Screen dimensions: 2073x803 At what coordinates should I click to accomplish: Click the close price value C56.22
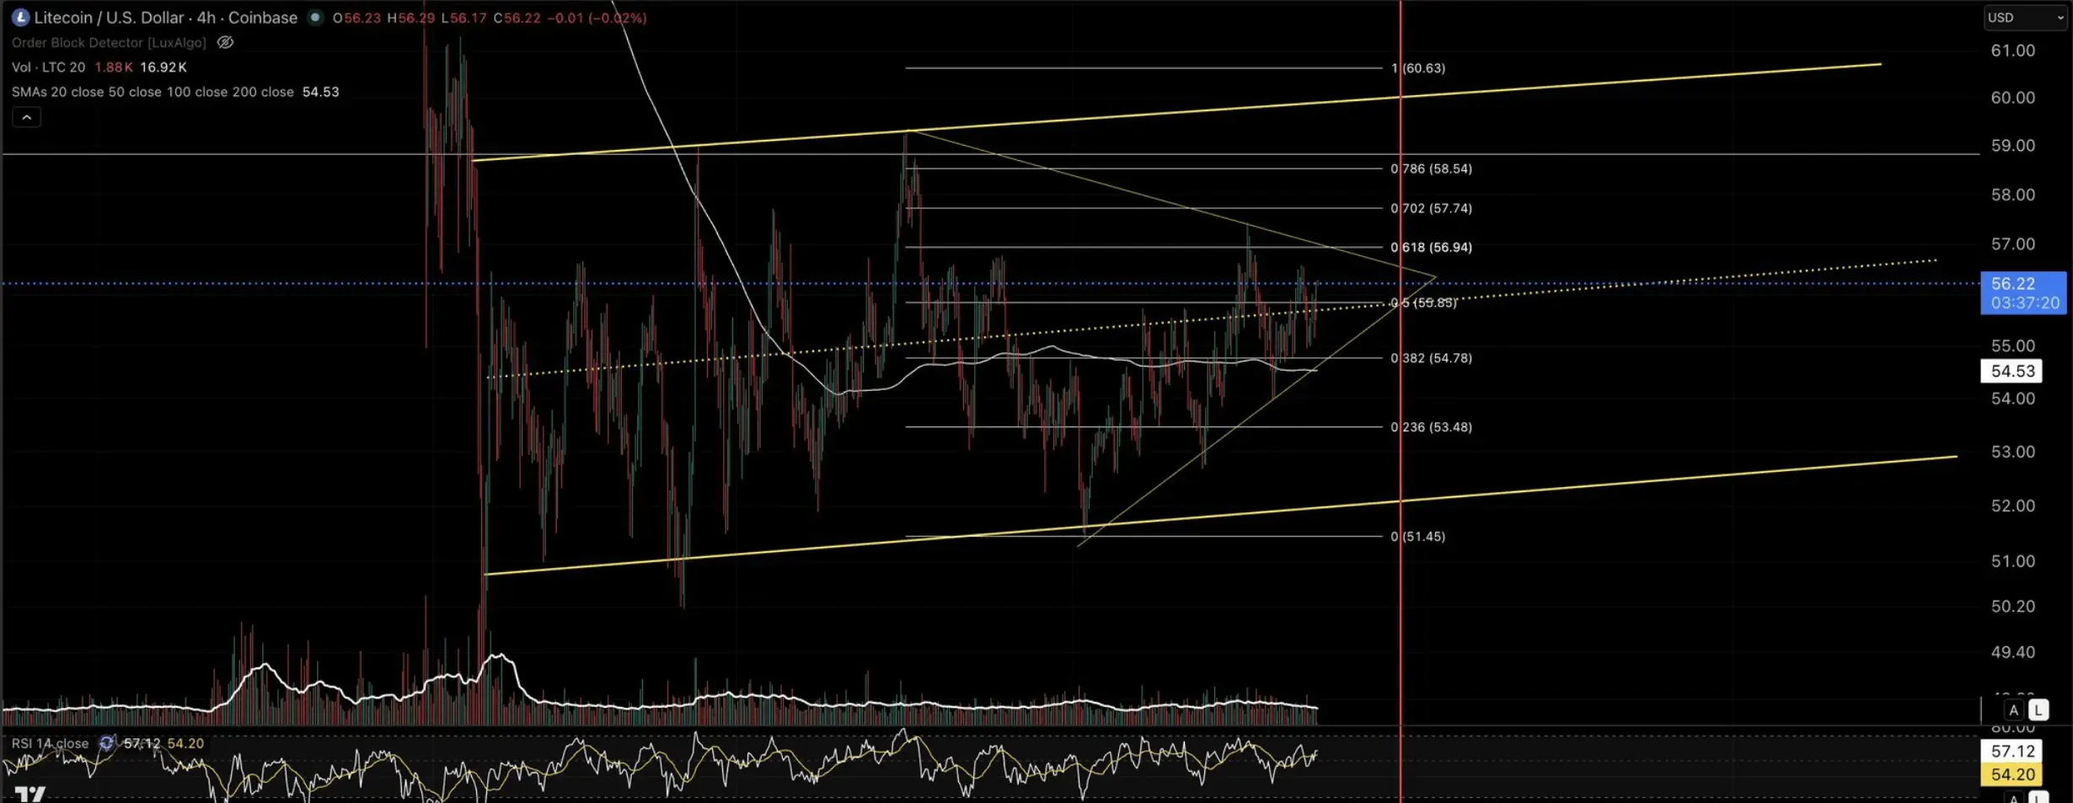[x=517, y=18]
